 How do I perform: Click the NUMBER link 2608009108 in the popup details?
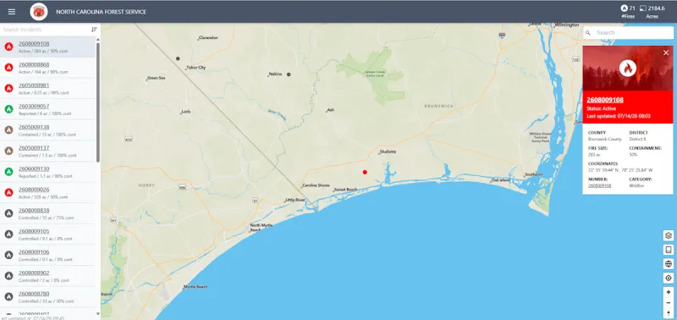click(x=599, y=185)
